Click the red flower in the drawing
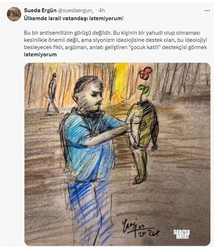This screenshot has width=214, height=247. click(x=146, y=73)
